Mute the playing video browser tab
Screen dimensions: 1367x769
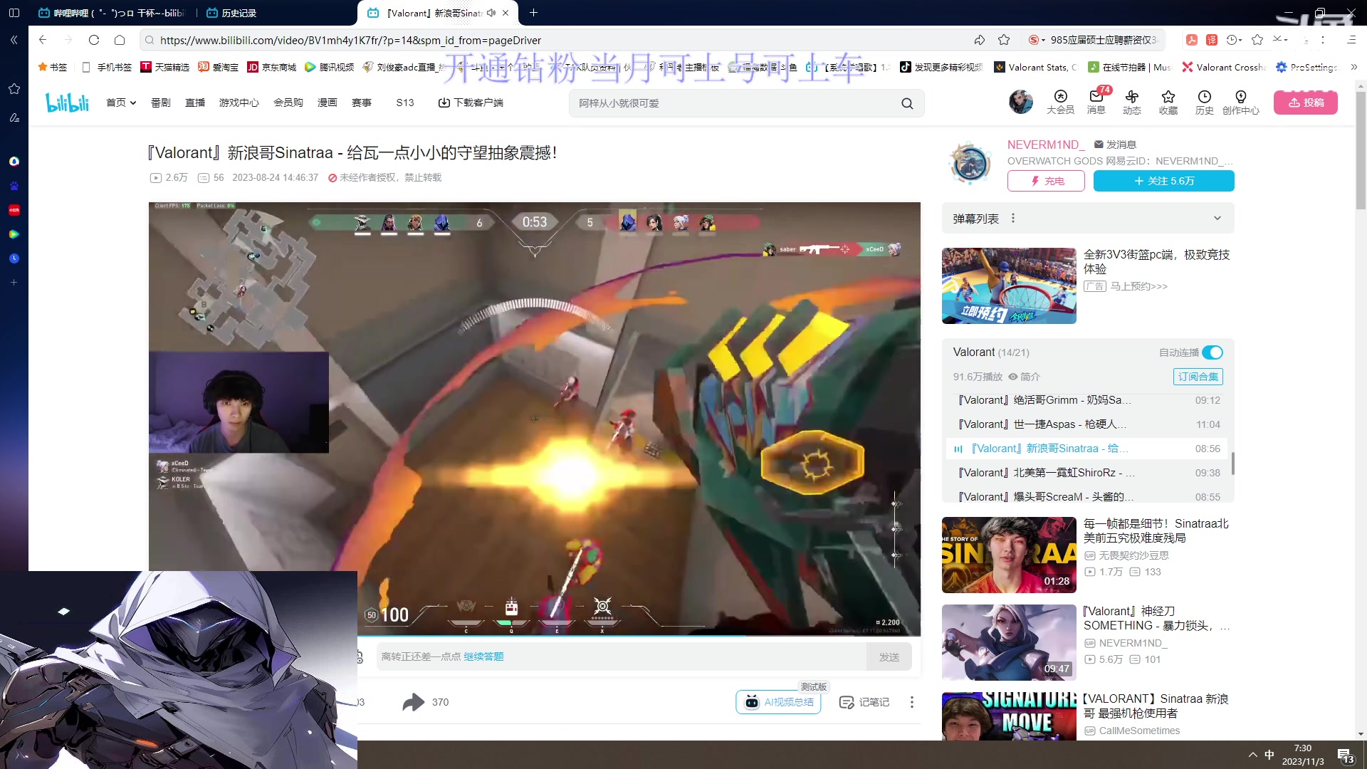pyautogui.click(x=491, y=13)
